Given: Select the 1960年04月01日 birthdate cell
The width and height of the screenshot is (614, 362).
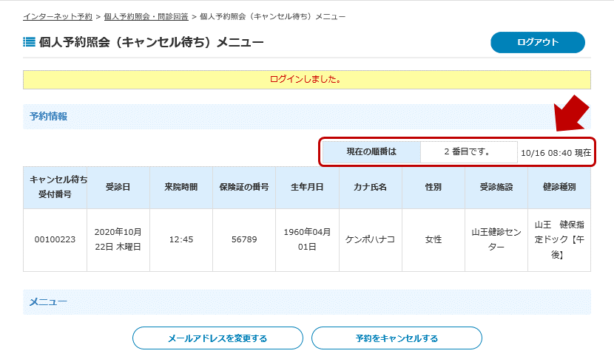Looking at the screenshot, I should tap(307, 239).
